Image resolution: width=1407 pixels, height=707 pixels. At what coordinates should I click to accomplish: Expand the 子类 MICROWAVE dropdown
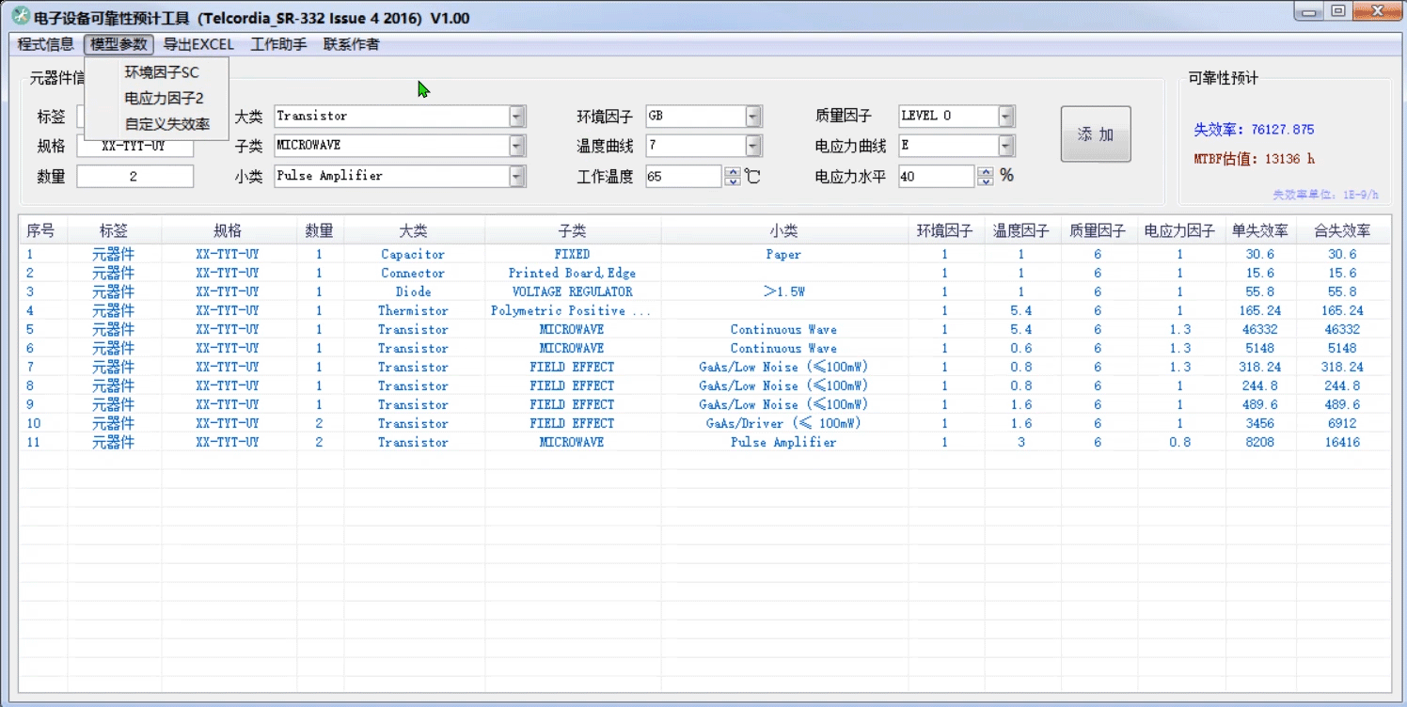(516, 146)
